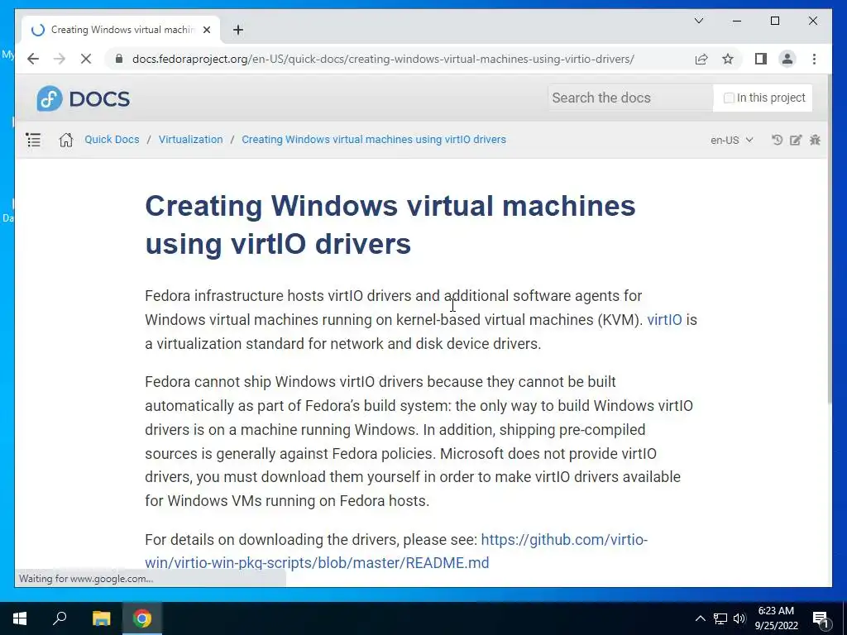Minimize the Chrome window

[737, 21]
